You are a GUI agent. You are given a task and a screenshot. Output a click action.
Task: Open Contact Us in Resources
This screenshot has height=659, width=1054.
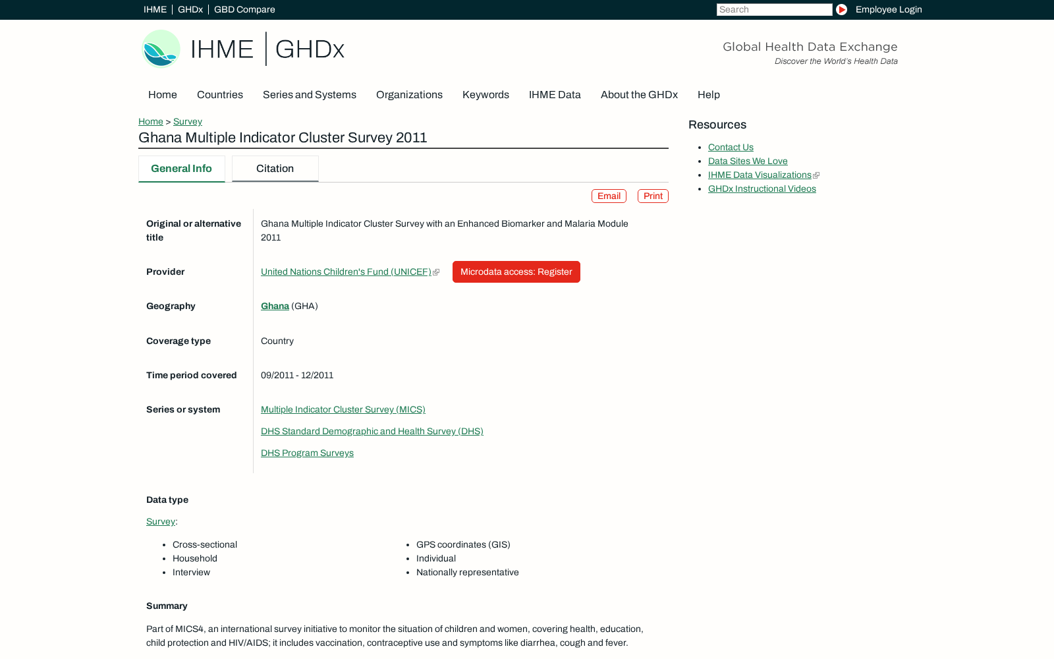pyautogui.click(x=731, y=148)
